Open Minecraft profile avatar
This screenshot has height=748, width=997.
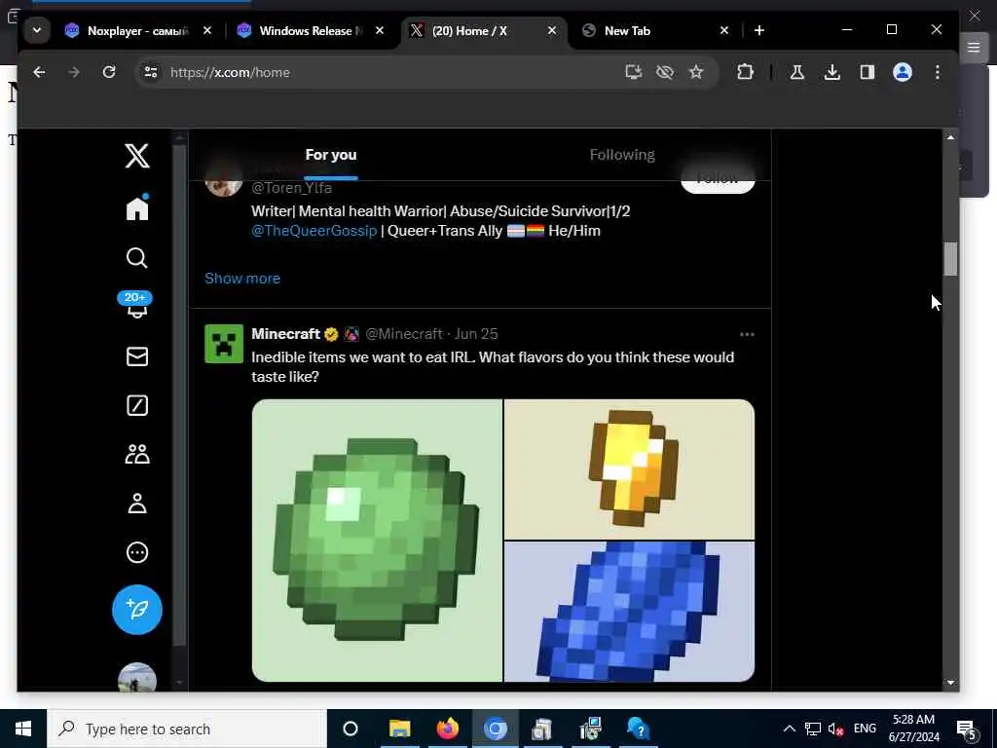pyautogui.click(x=224, y=344)
